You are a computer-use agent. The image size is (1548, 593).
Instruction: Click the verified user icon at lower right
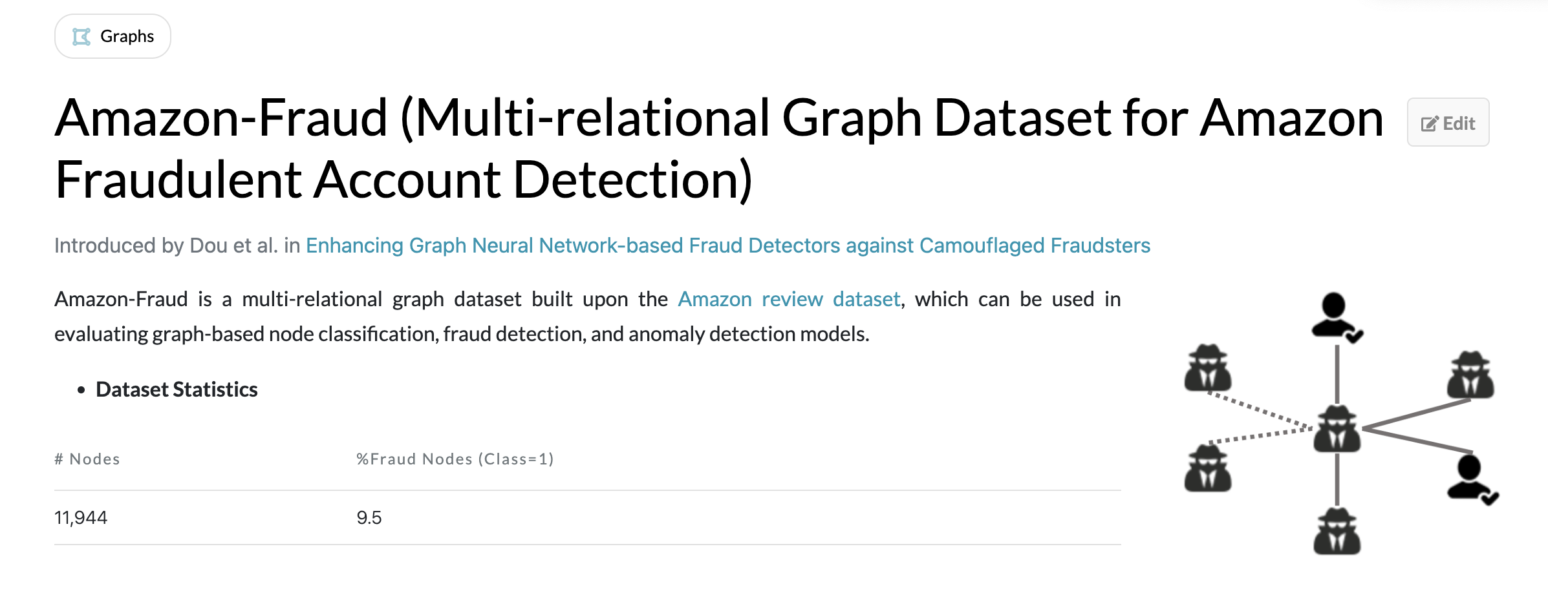1473,480
